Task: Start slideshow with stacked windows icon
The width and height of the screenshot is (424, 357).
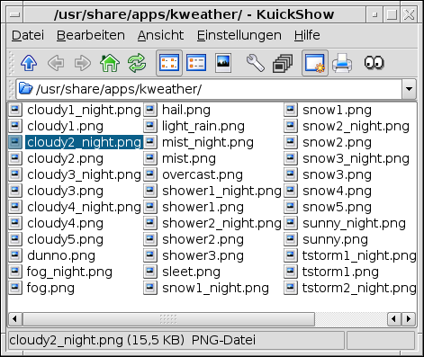Action: [283, 63]
